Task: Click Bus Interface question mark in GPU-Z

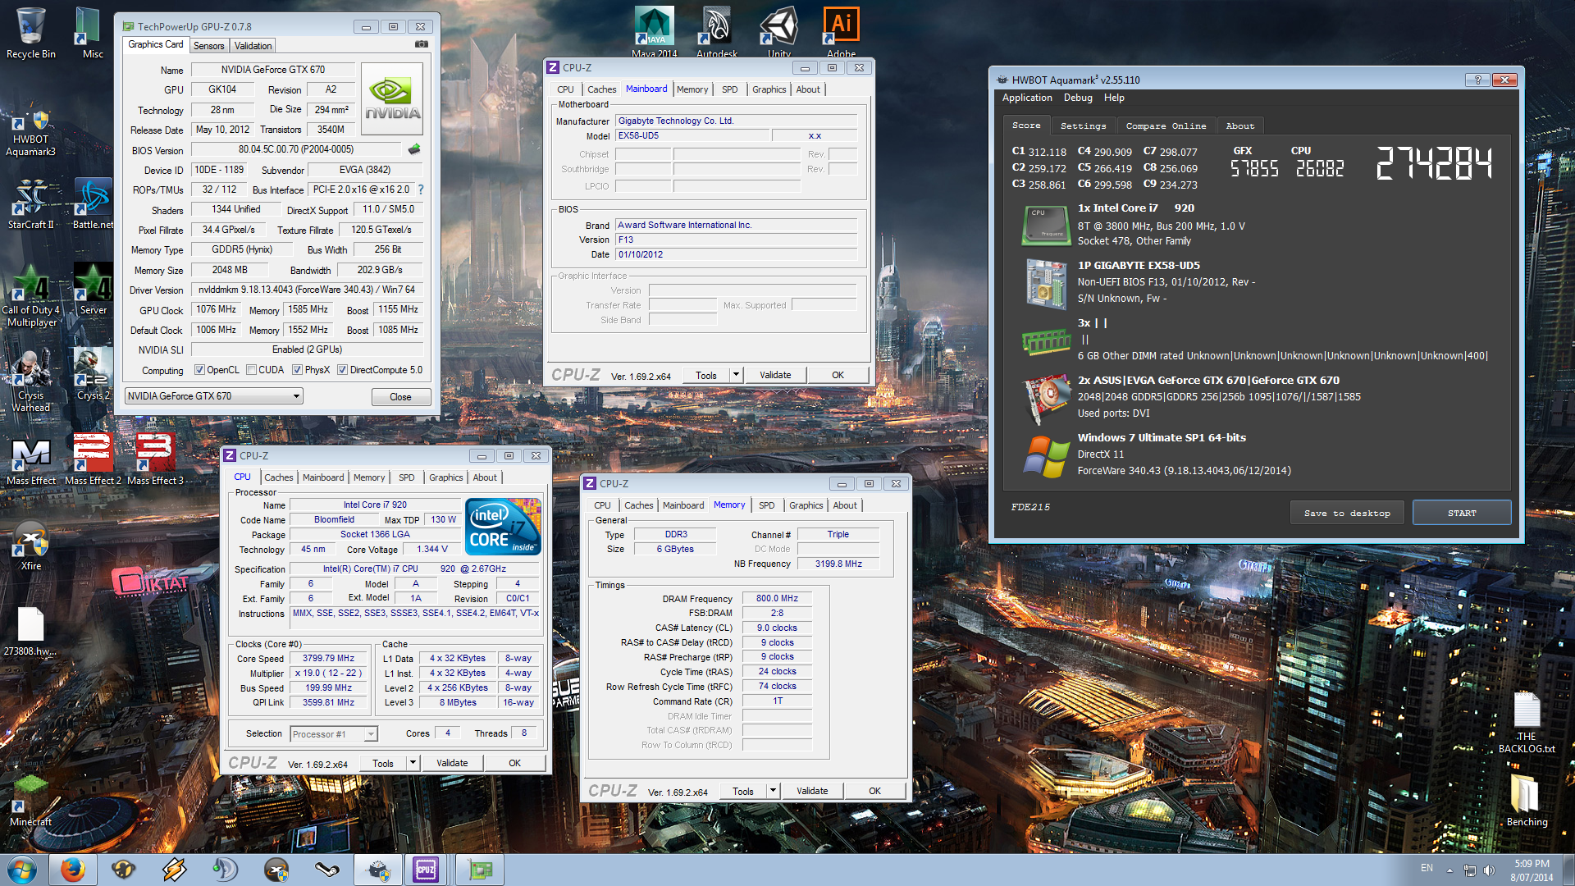Action: (x=421, y=190)
